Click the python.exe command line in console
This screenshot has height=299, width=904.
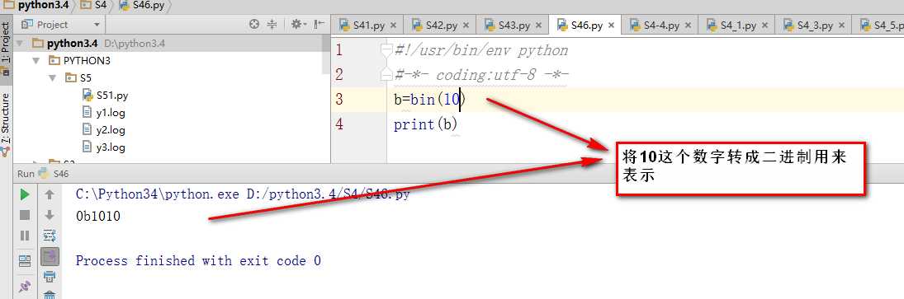tap(243, 194)
